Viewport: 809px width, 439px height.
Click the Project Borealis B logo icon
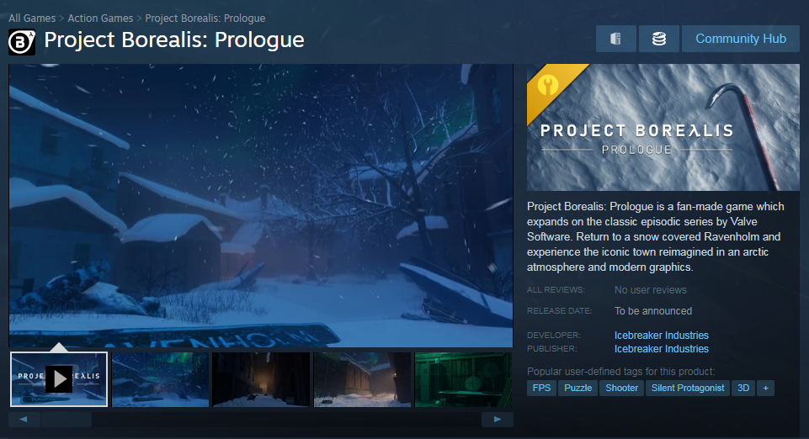pyautogui.click(x=22, y=42)
